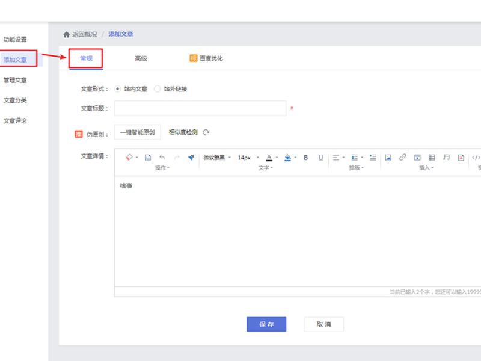This screenshot has width=481, height=361.
Task: Expand the 排版 toolbar group
Action: coord(356,168)
